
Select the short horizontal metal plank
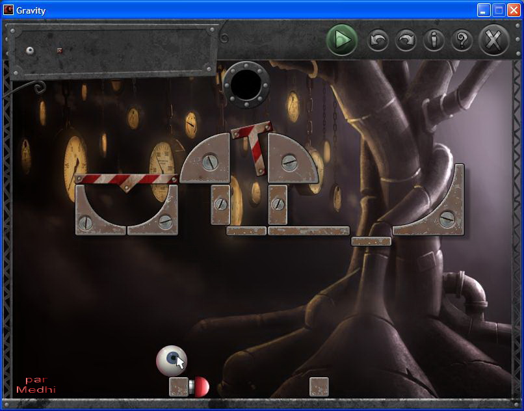click(246, 231)
